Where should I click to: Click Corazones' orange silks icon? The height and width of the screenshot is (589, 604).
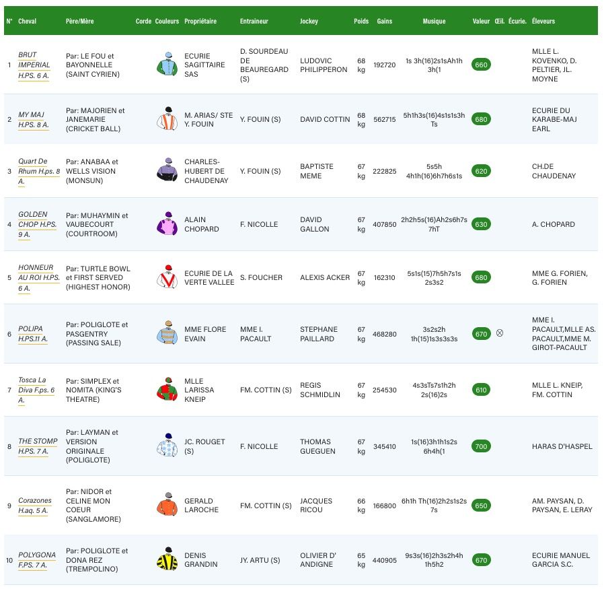click(166, 506)
